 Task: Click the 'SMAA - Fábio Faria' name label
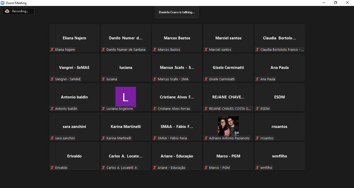[x=172, y=138]
